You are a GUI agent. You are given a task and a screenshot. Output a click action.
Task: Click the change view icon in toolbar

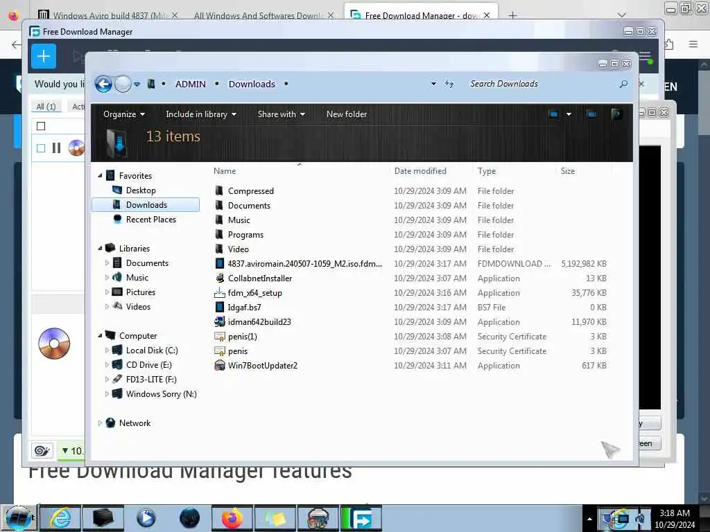(553, 114)
